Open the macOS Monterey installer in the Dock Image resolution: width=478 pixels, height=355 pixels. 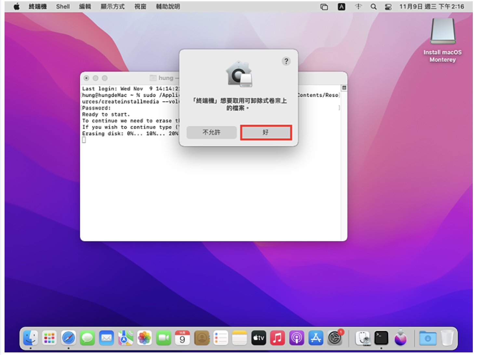coord(401,337)
